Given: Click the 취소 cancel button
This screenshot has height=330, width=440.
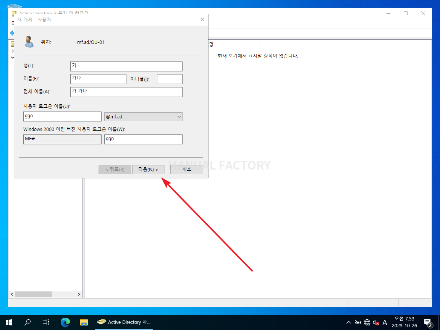Looking at the screenshot, I should click(187, 170).
